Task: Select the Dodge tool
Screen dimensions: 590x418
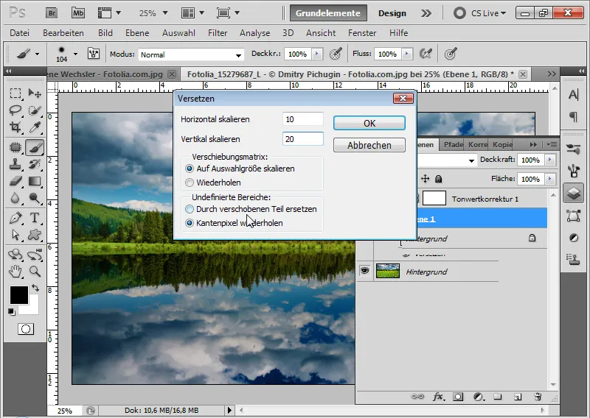Action: 35,198
